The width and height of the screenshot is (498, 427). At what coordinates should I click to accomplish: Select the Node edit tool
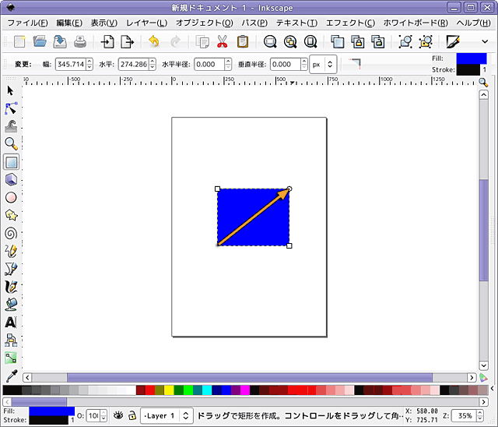pos(11,108)
